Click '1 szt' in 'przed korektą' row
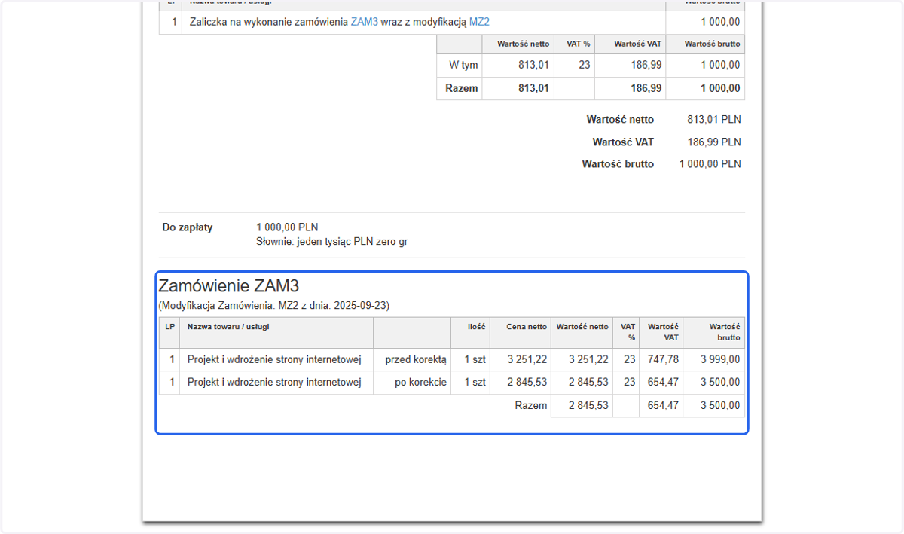 tap(475, 359)
